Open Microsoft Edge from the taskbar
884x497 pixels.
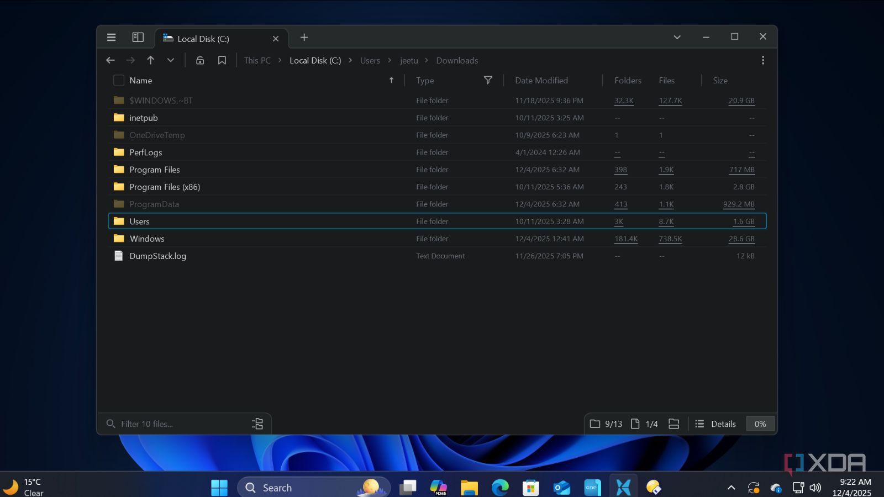click(500, 488)
